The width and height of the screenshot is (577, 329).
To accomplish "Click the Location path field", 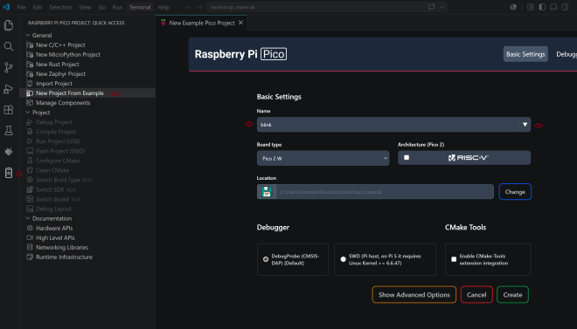I will pos(385,192).
